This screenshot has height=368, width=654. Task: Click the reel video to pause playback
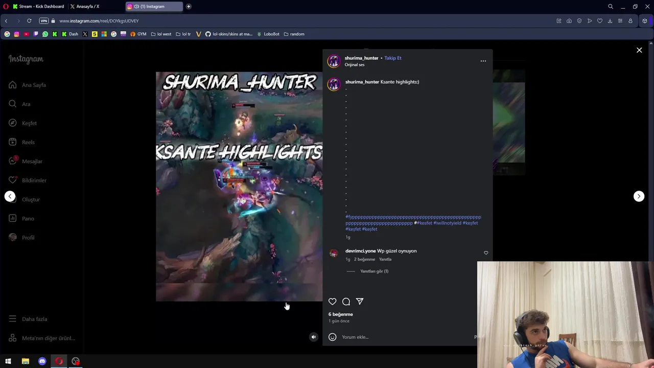click(239, 187)
